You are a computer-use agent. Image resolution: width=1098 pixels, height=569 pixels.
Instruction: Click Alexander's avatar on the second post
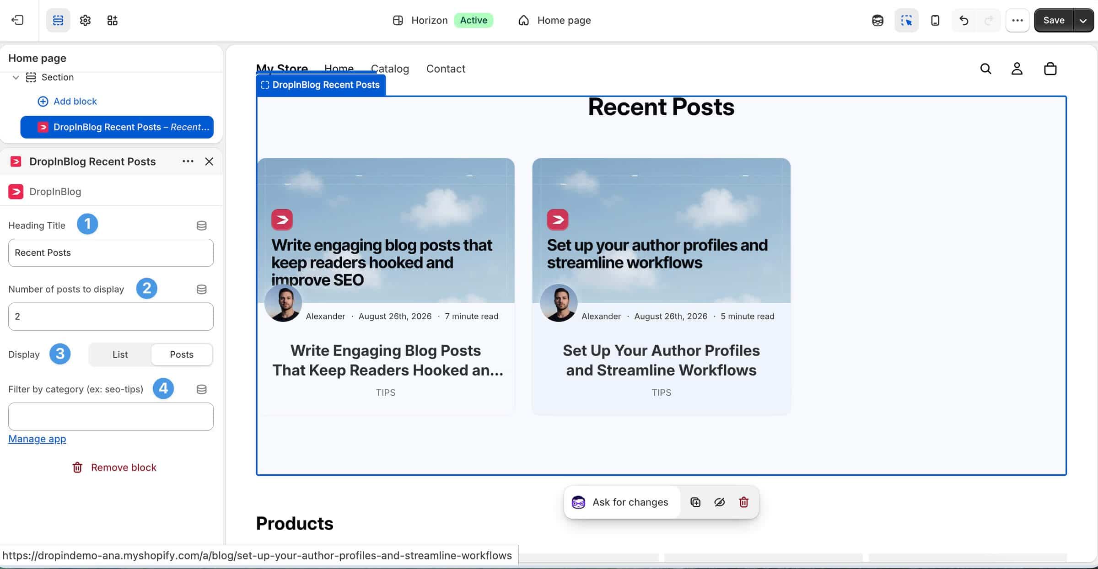559,303
